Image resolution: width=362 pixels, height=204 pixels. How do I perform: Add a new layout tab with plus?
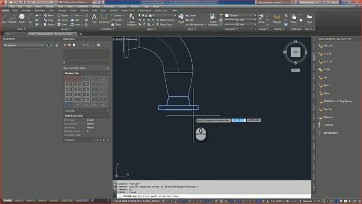(x=92, y=200)
